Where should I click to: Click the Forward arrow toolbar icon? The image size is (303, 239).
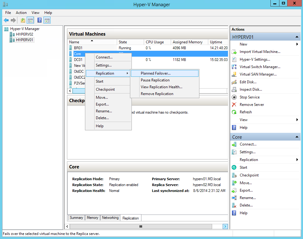pos(13,20)
